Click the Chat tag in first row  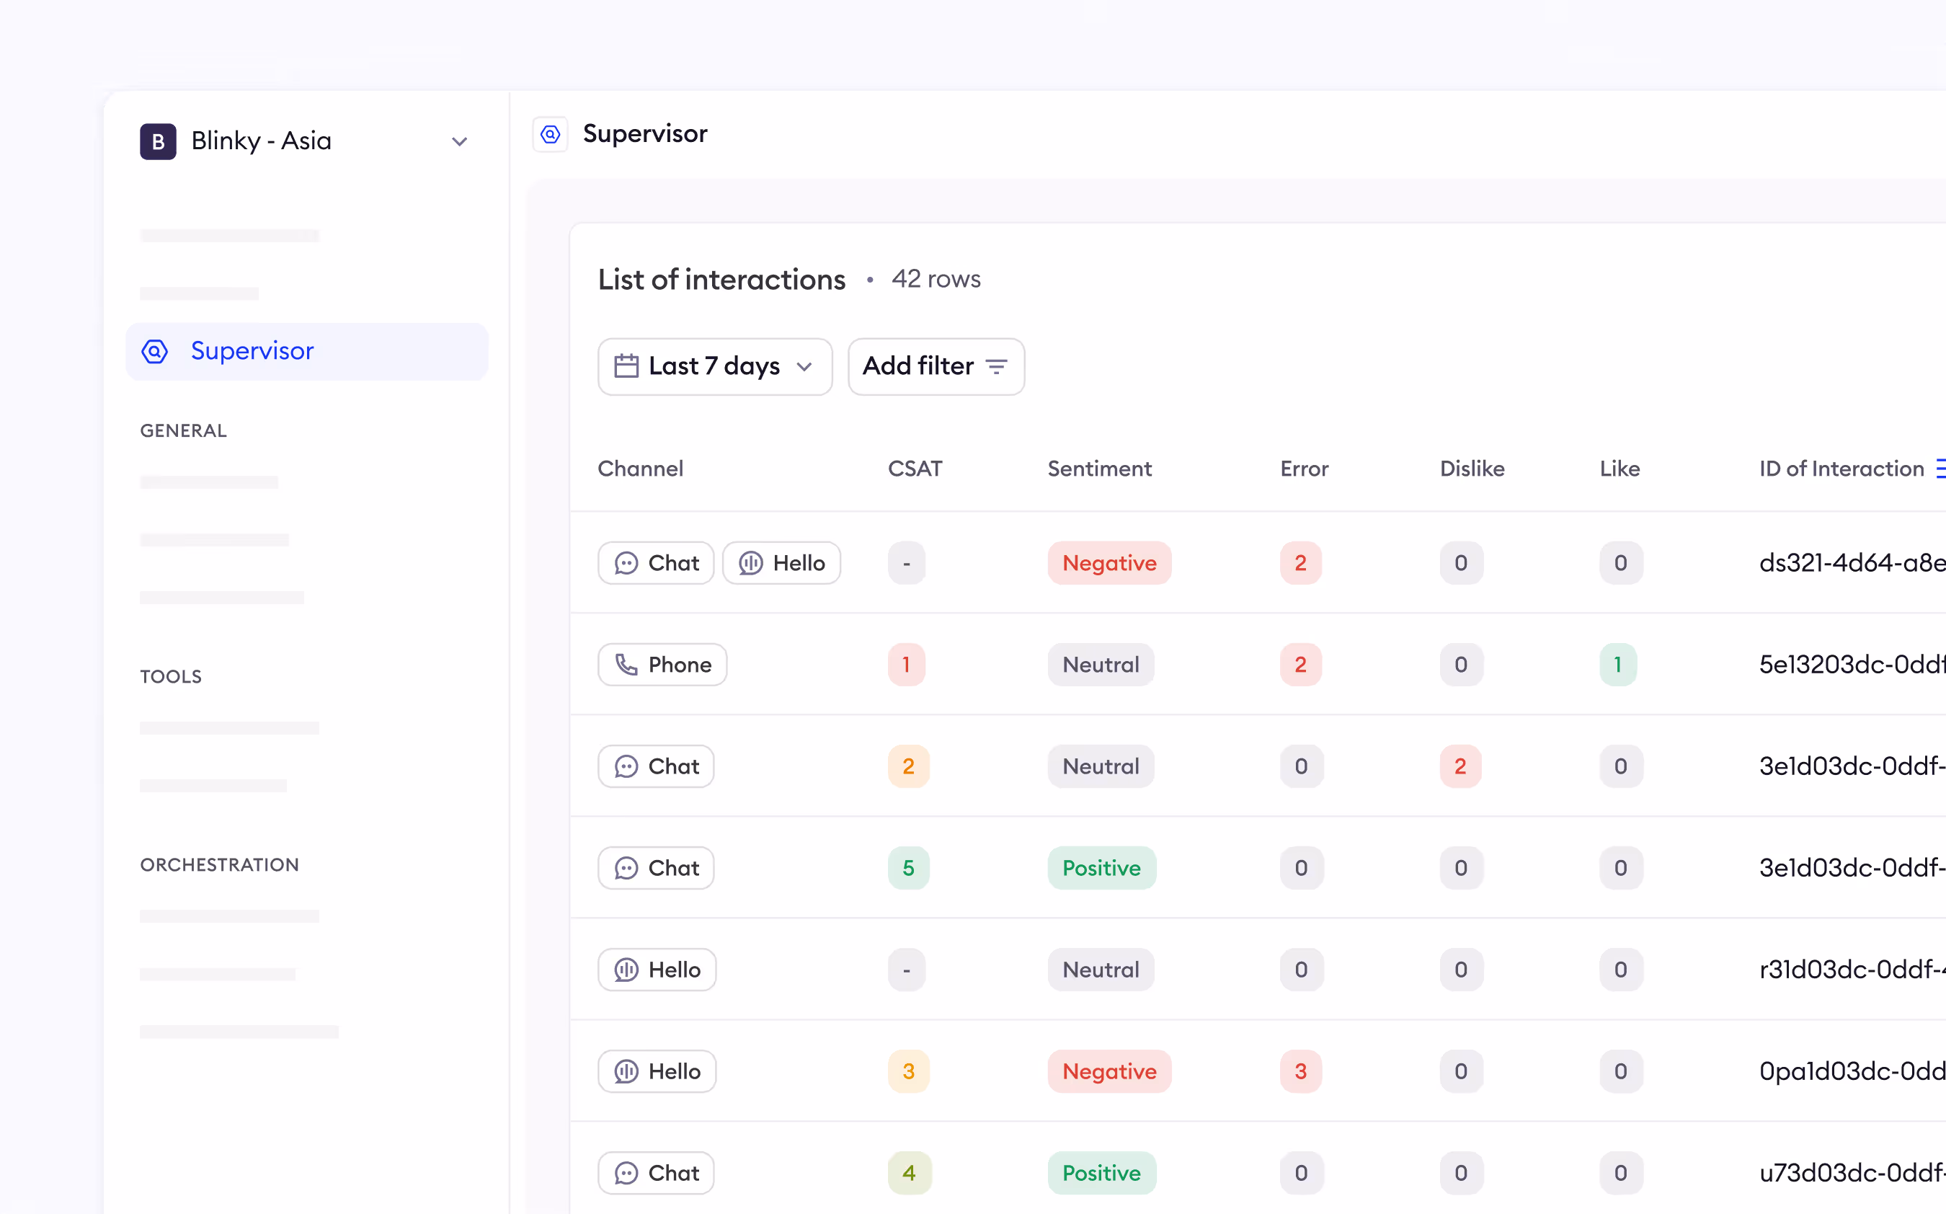pos(656,563)
